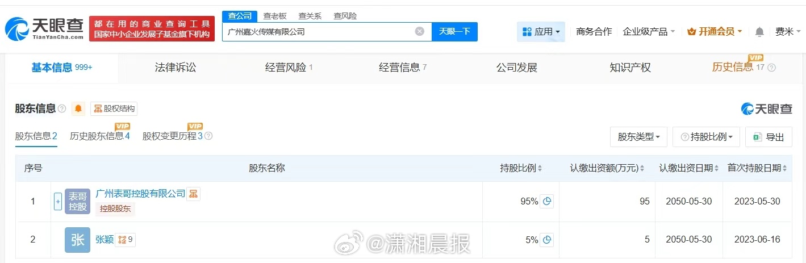Open the pie chart icon next to 5%

[547, 240]
